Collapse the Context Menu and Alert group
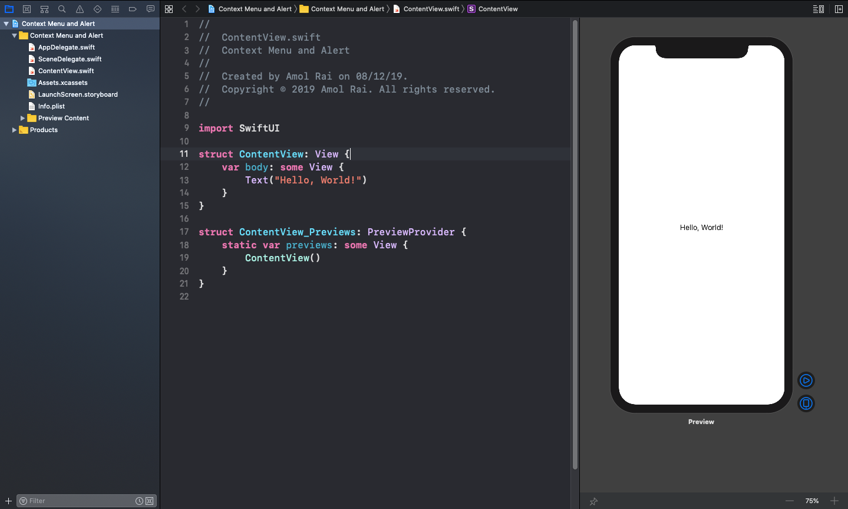Image resolution: width=848 pixels, height=509 pixels. pyautogui.click(x=14, y=35)
